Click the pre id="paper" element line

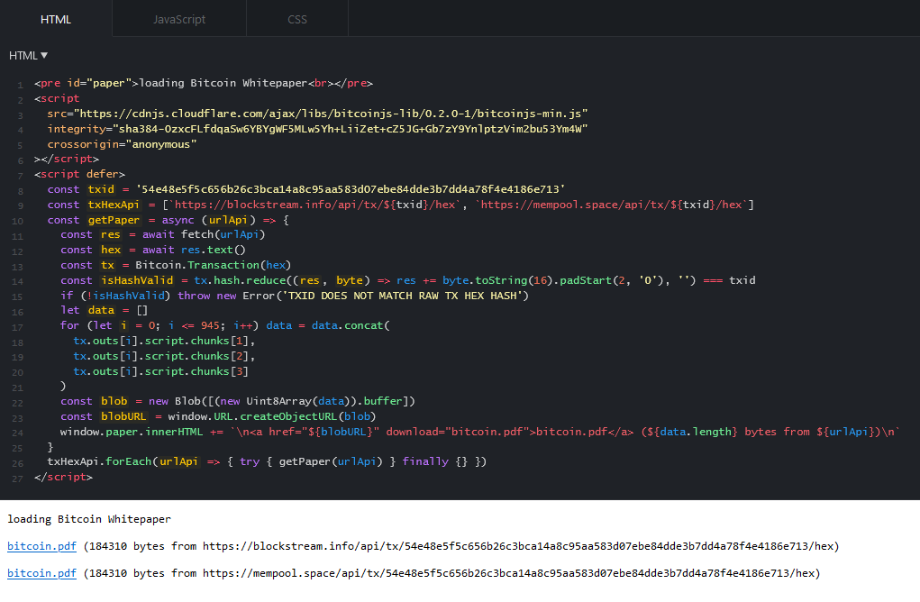click(x=204, y=83)
